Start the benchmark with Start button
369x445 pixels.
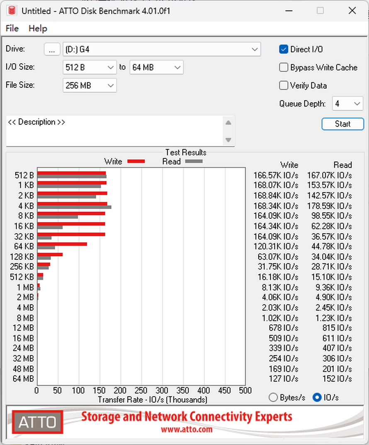coord(342,124)
